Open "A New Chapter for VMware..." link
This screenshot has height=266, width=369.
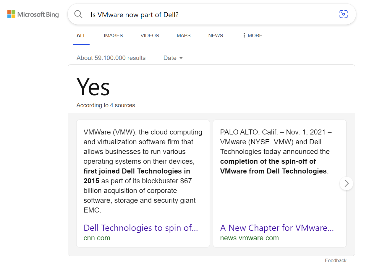point(277,228)
